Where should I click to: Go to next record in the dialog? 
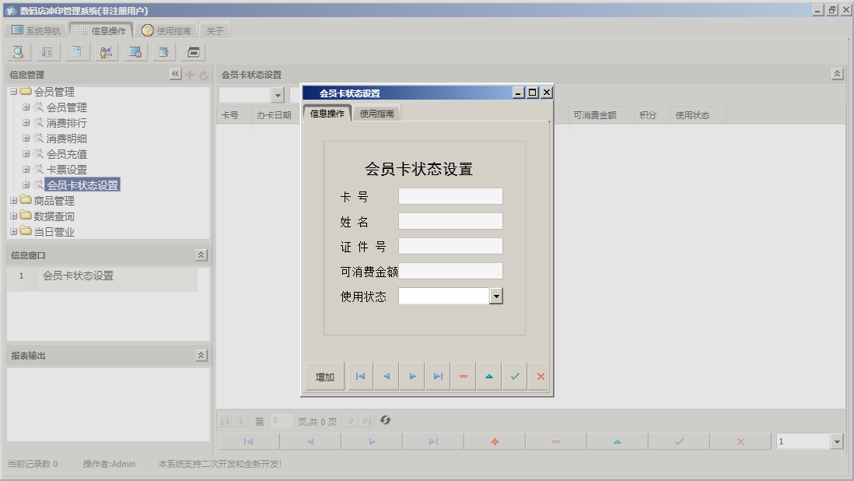point(411,376)
